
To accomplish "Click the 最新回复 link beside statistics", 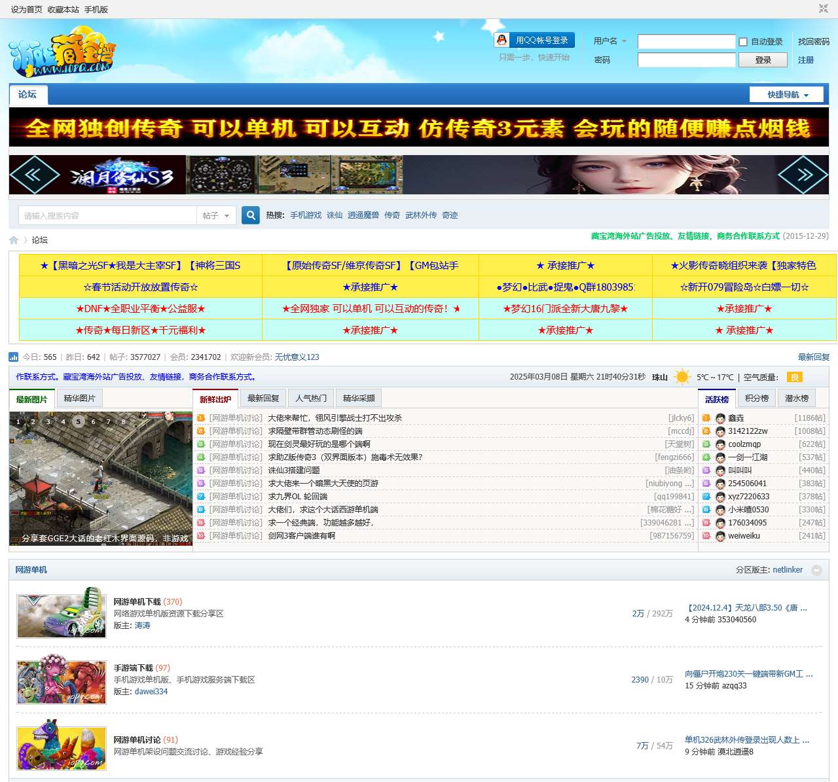I will (x=813, y=357).
